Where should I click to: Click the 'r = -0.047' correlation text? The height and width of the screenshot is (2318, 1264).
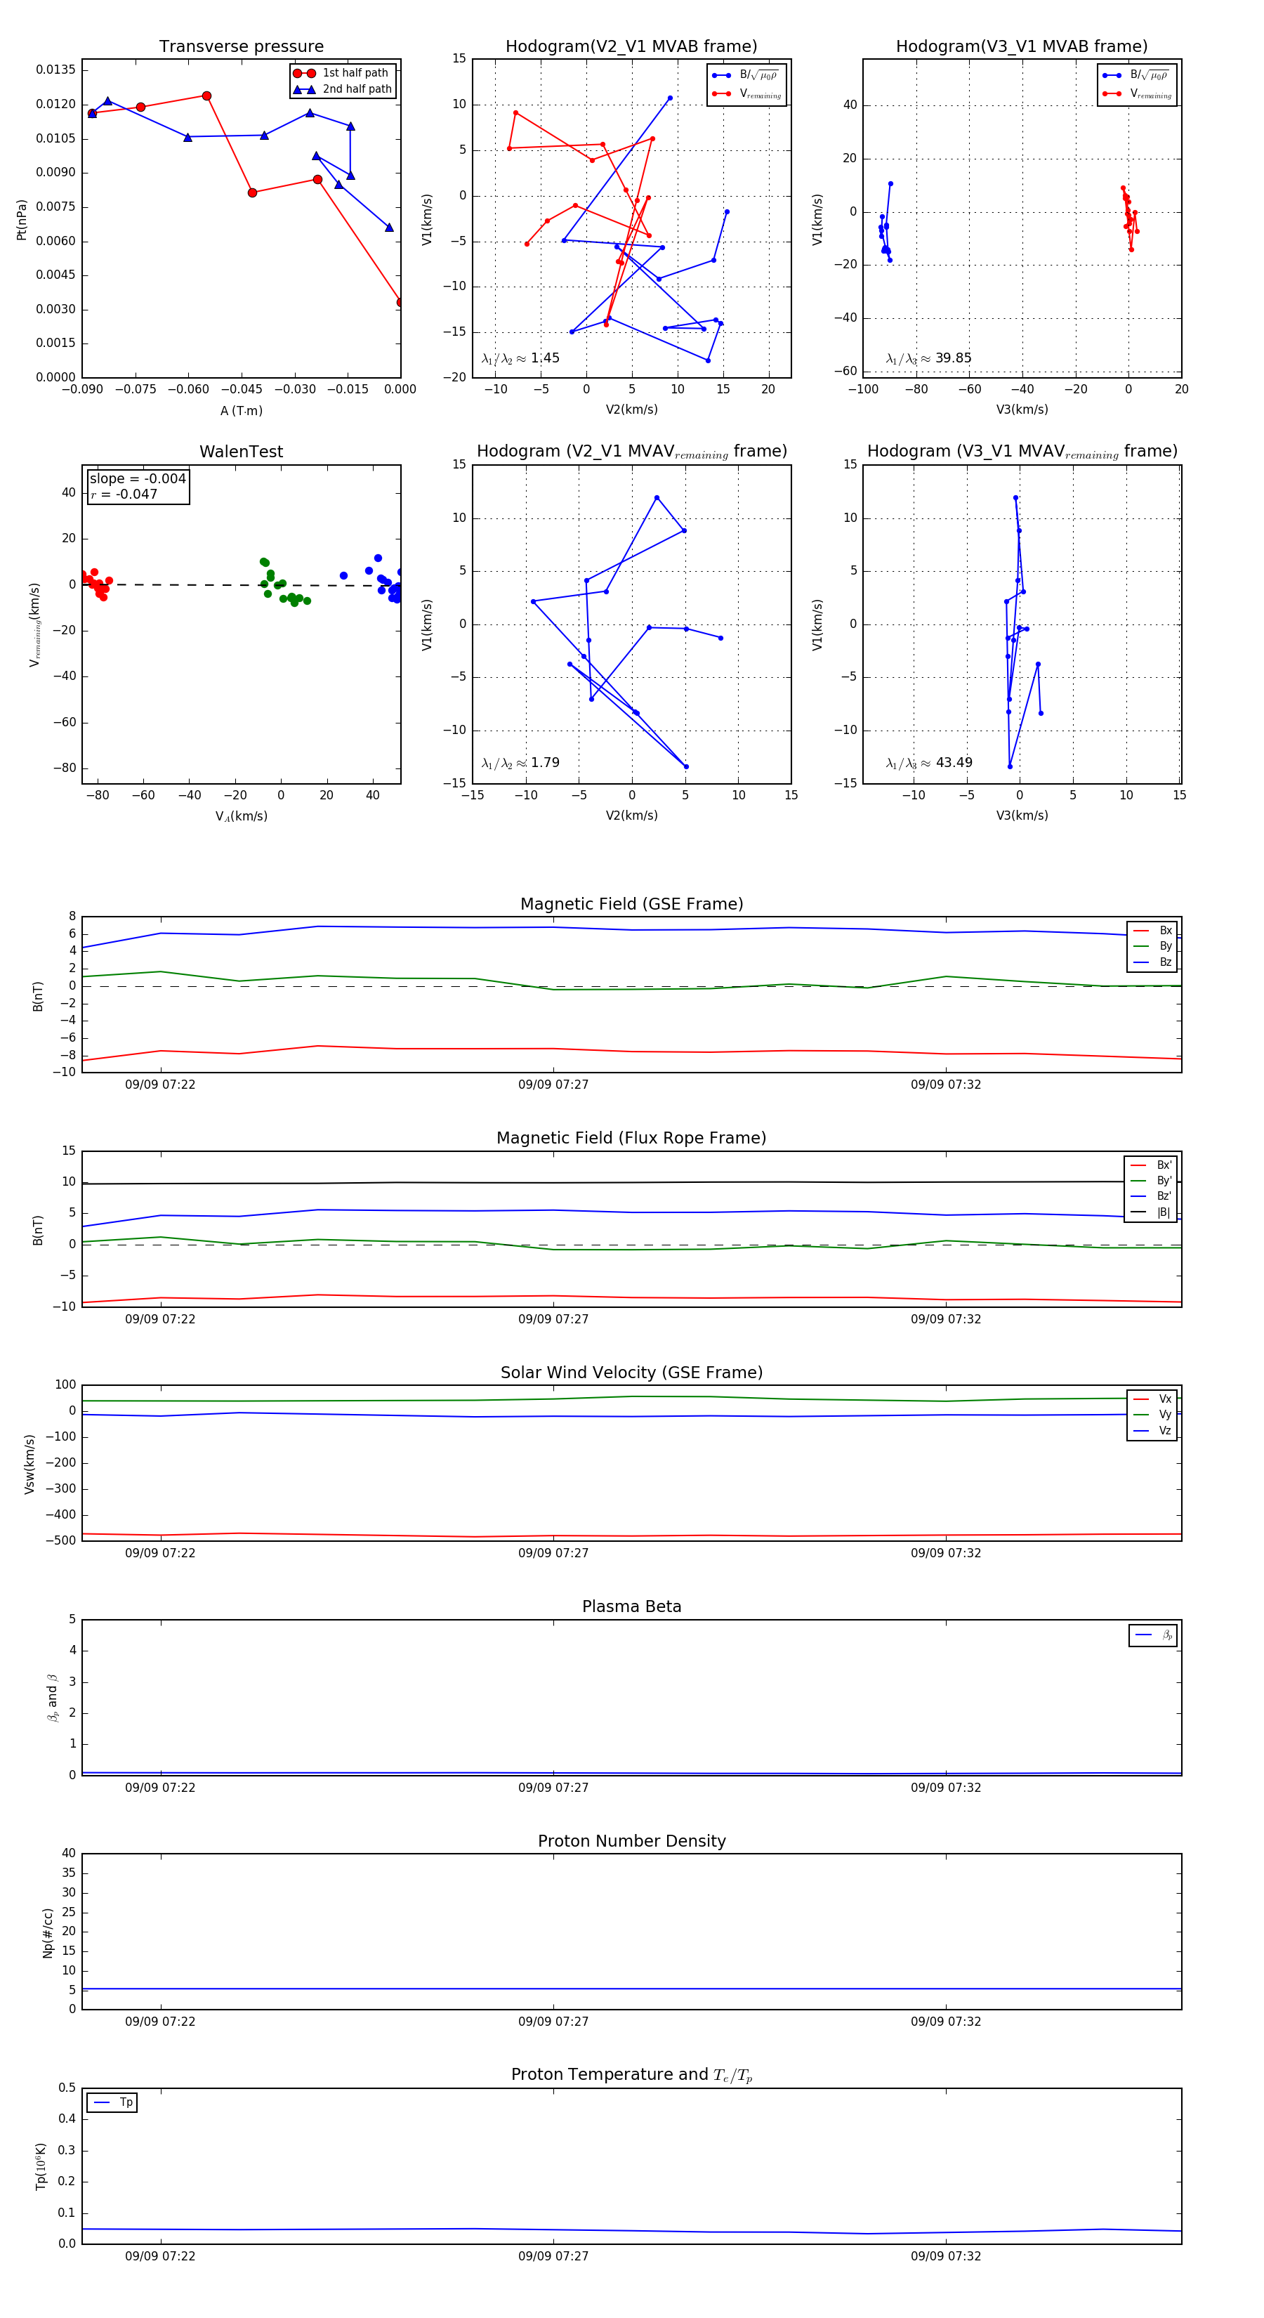pyautogui.click(x=124, y=494)
